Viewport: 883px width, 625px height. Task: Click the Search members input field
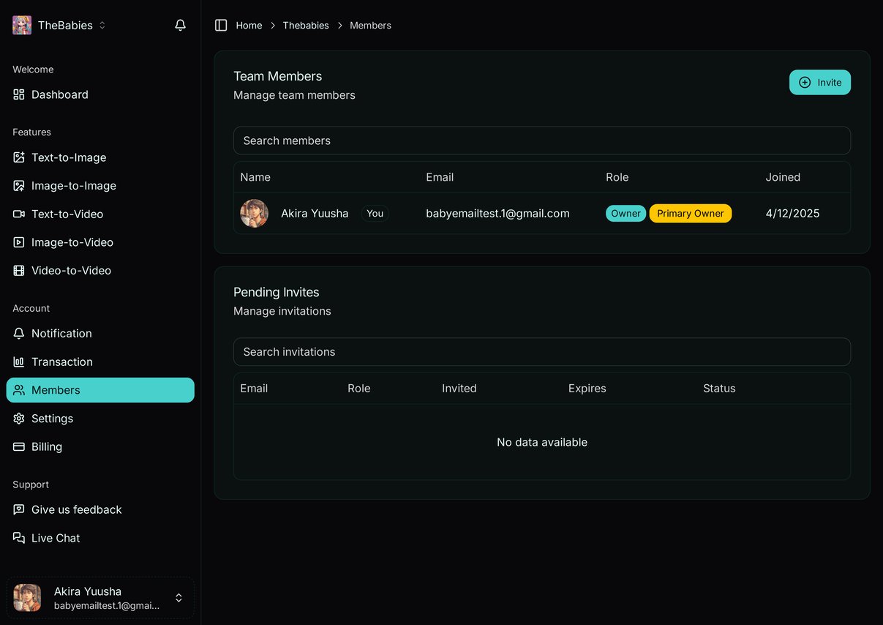pyautogui.click(x=541, y=141)
